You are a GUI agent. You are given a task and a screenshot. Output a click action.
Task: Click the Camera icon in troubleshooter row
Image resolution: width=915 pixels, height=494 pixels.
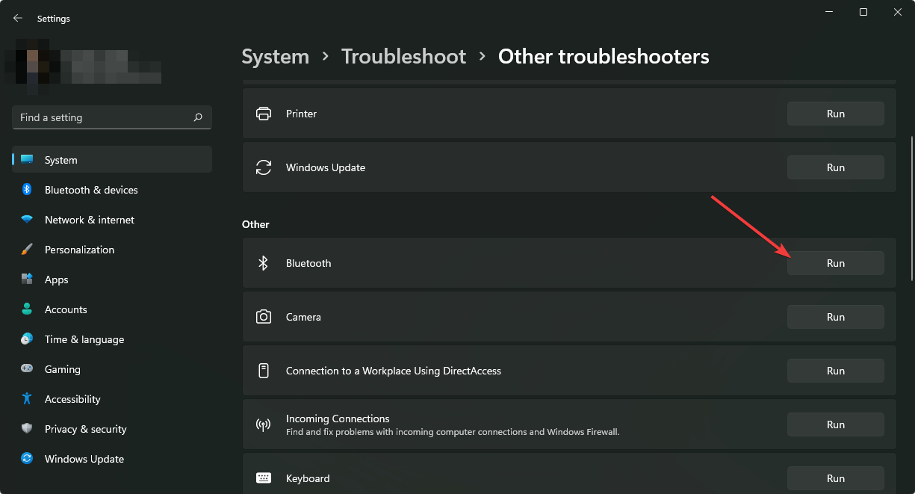coord(264,317)
